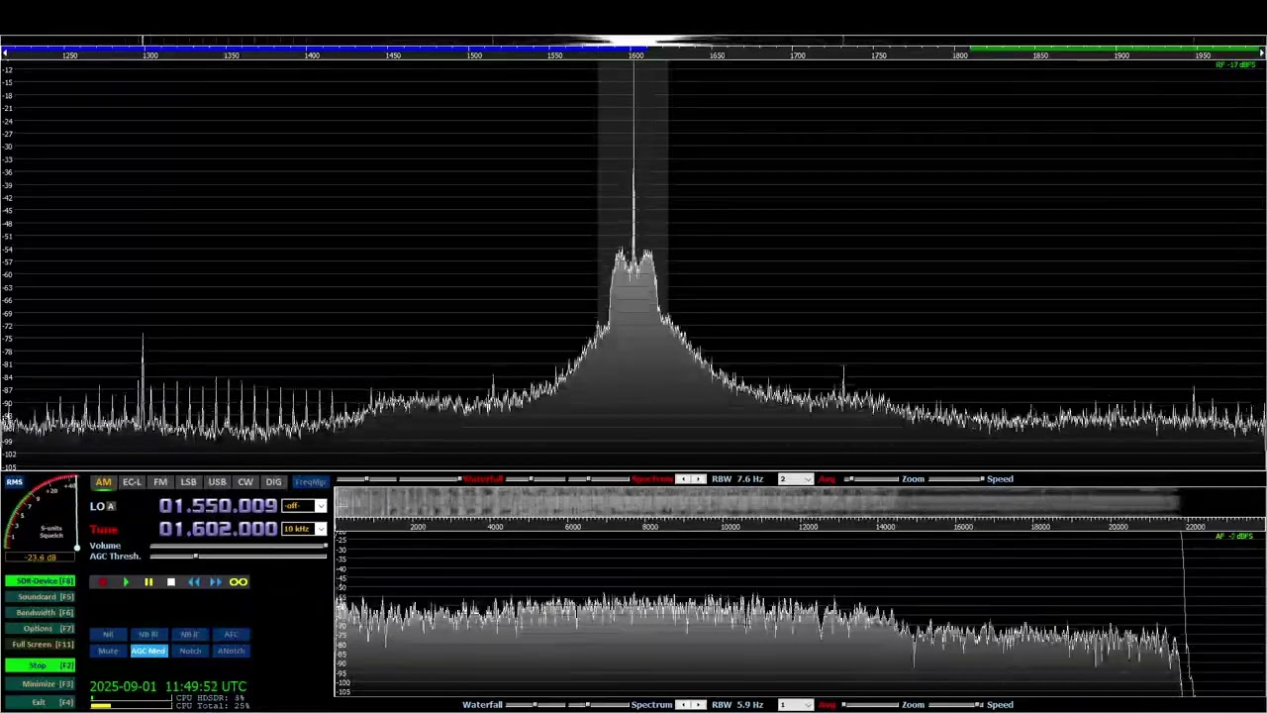Select AM demodulation mode

pyautogui.click(x=103, y=482)
